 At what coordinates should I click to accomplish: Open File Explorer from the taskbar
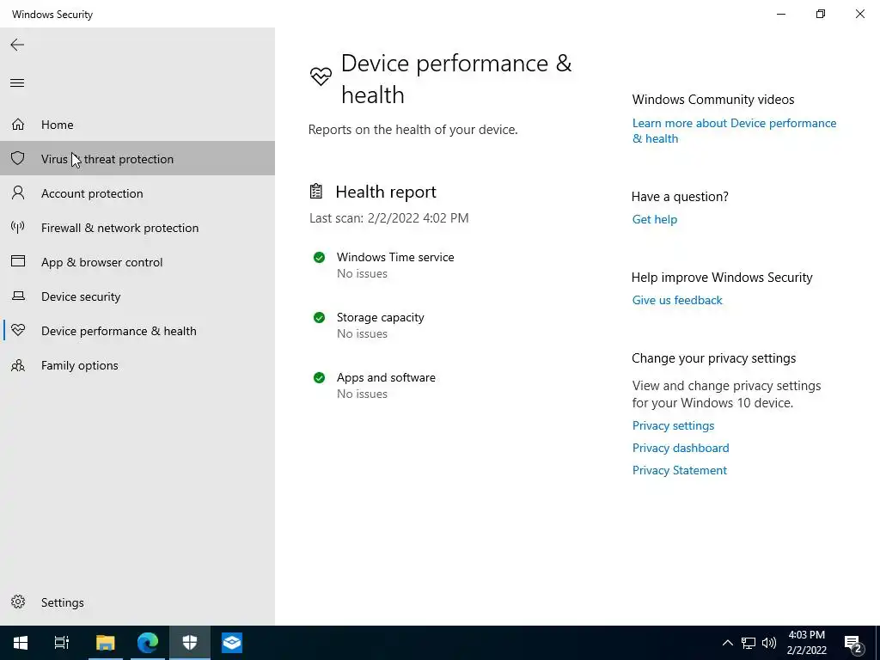(x=105, y=643)
